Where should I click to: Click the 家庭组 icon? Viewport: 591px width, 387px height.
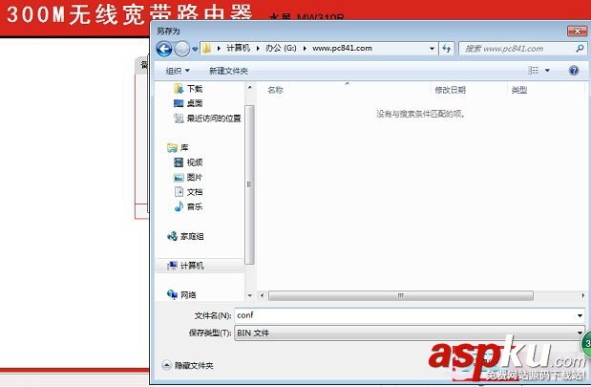[x=172, y=237]
